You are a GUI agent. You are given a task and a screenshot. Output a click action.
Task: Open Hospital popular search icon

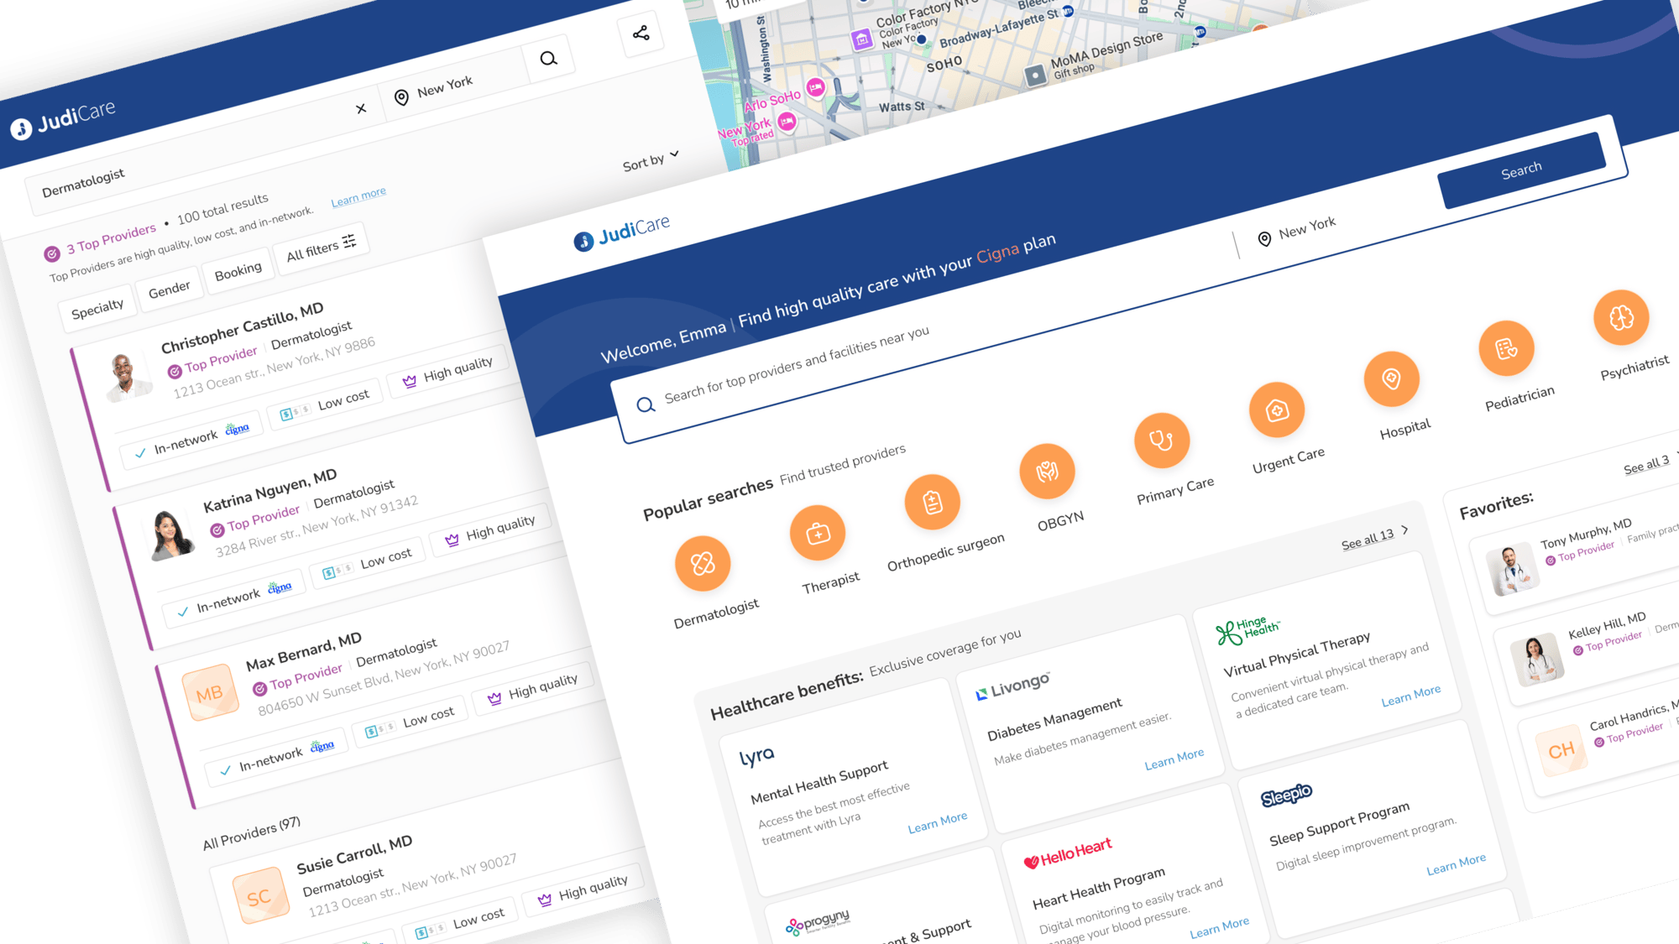[1392, 378]
